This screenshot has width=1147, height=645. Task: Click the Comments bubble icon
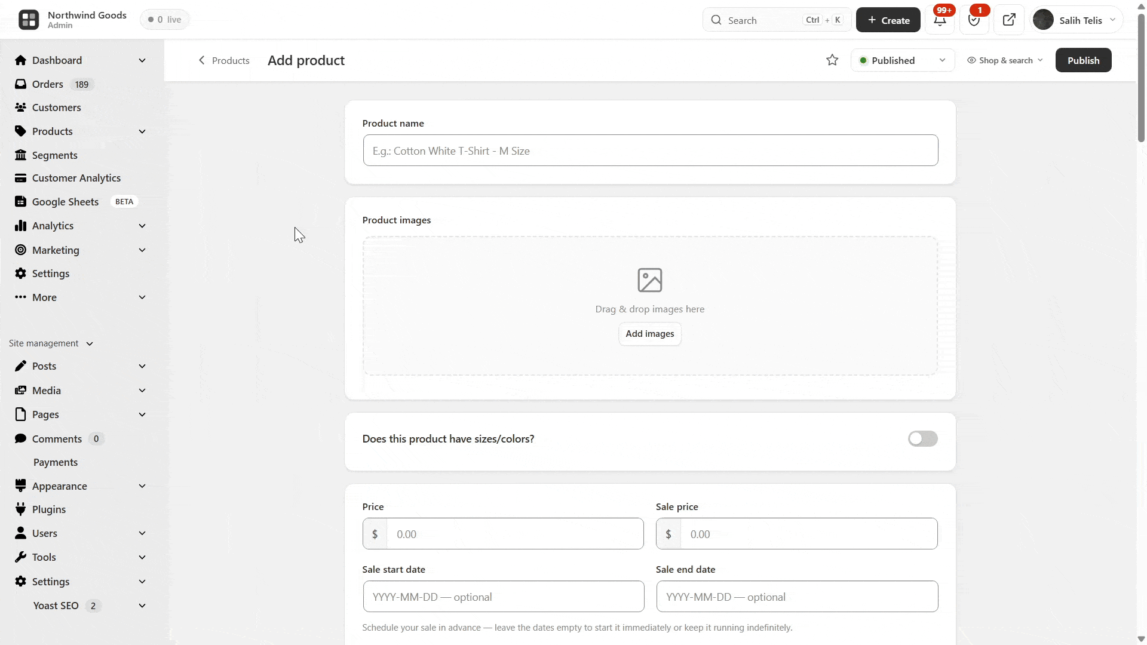pyautogui.click(x=20, y=439)
